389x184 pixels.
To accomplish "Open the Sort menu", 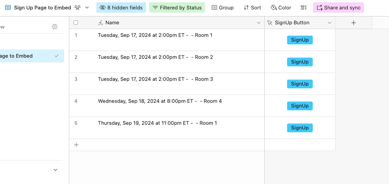I will [x=252, y=8].
